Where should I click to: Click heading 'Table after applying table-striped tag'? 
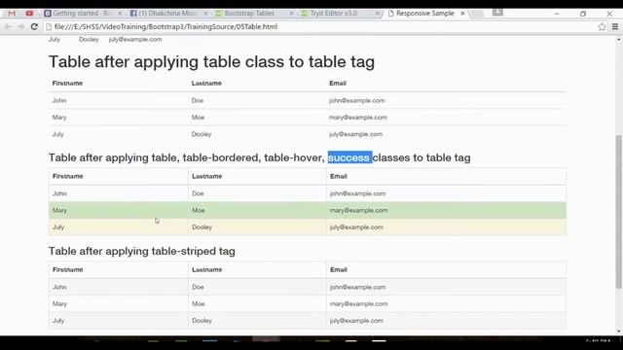142,251
